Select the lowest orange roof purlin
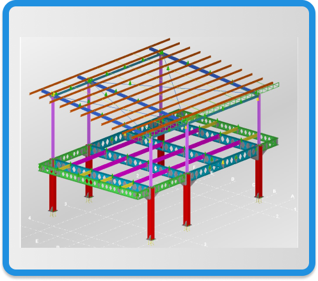This screenshot has width=318, height=281. coord(203,110)
